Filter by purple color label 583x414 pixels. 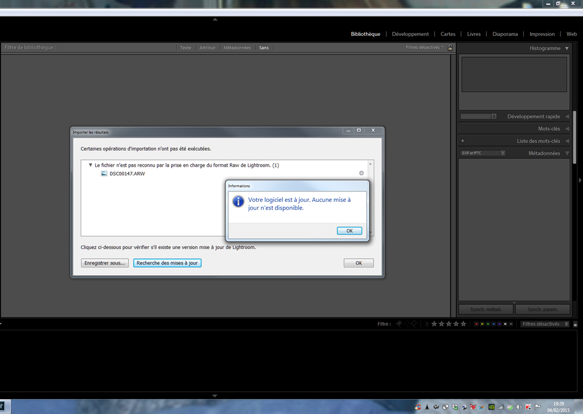tap(499, 324)
